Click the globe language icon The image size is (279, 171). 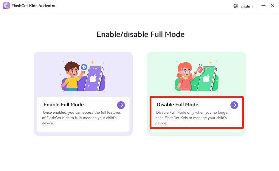(235, 6)
